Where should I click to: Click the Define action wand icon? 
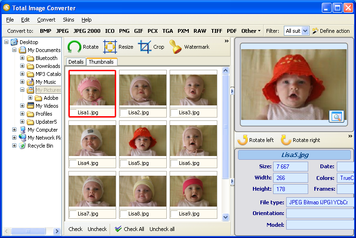(315, 31)
